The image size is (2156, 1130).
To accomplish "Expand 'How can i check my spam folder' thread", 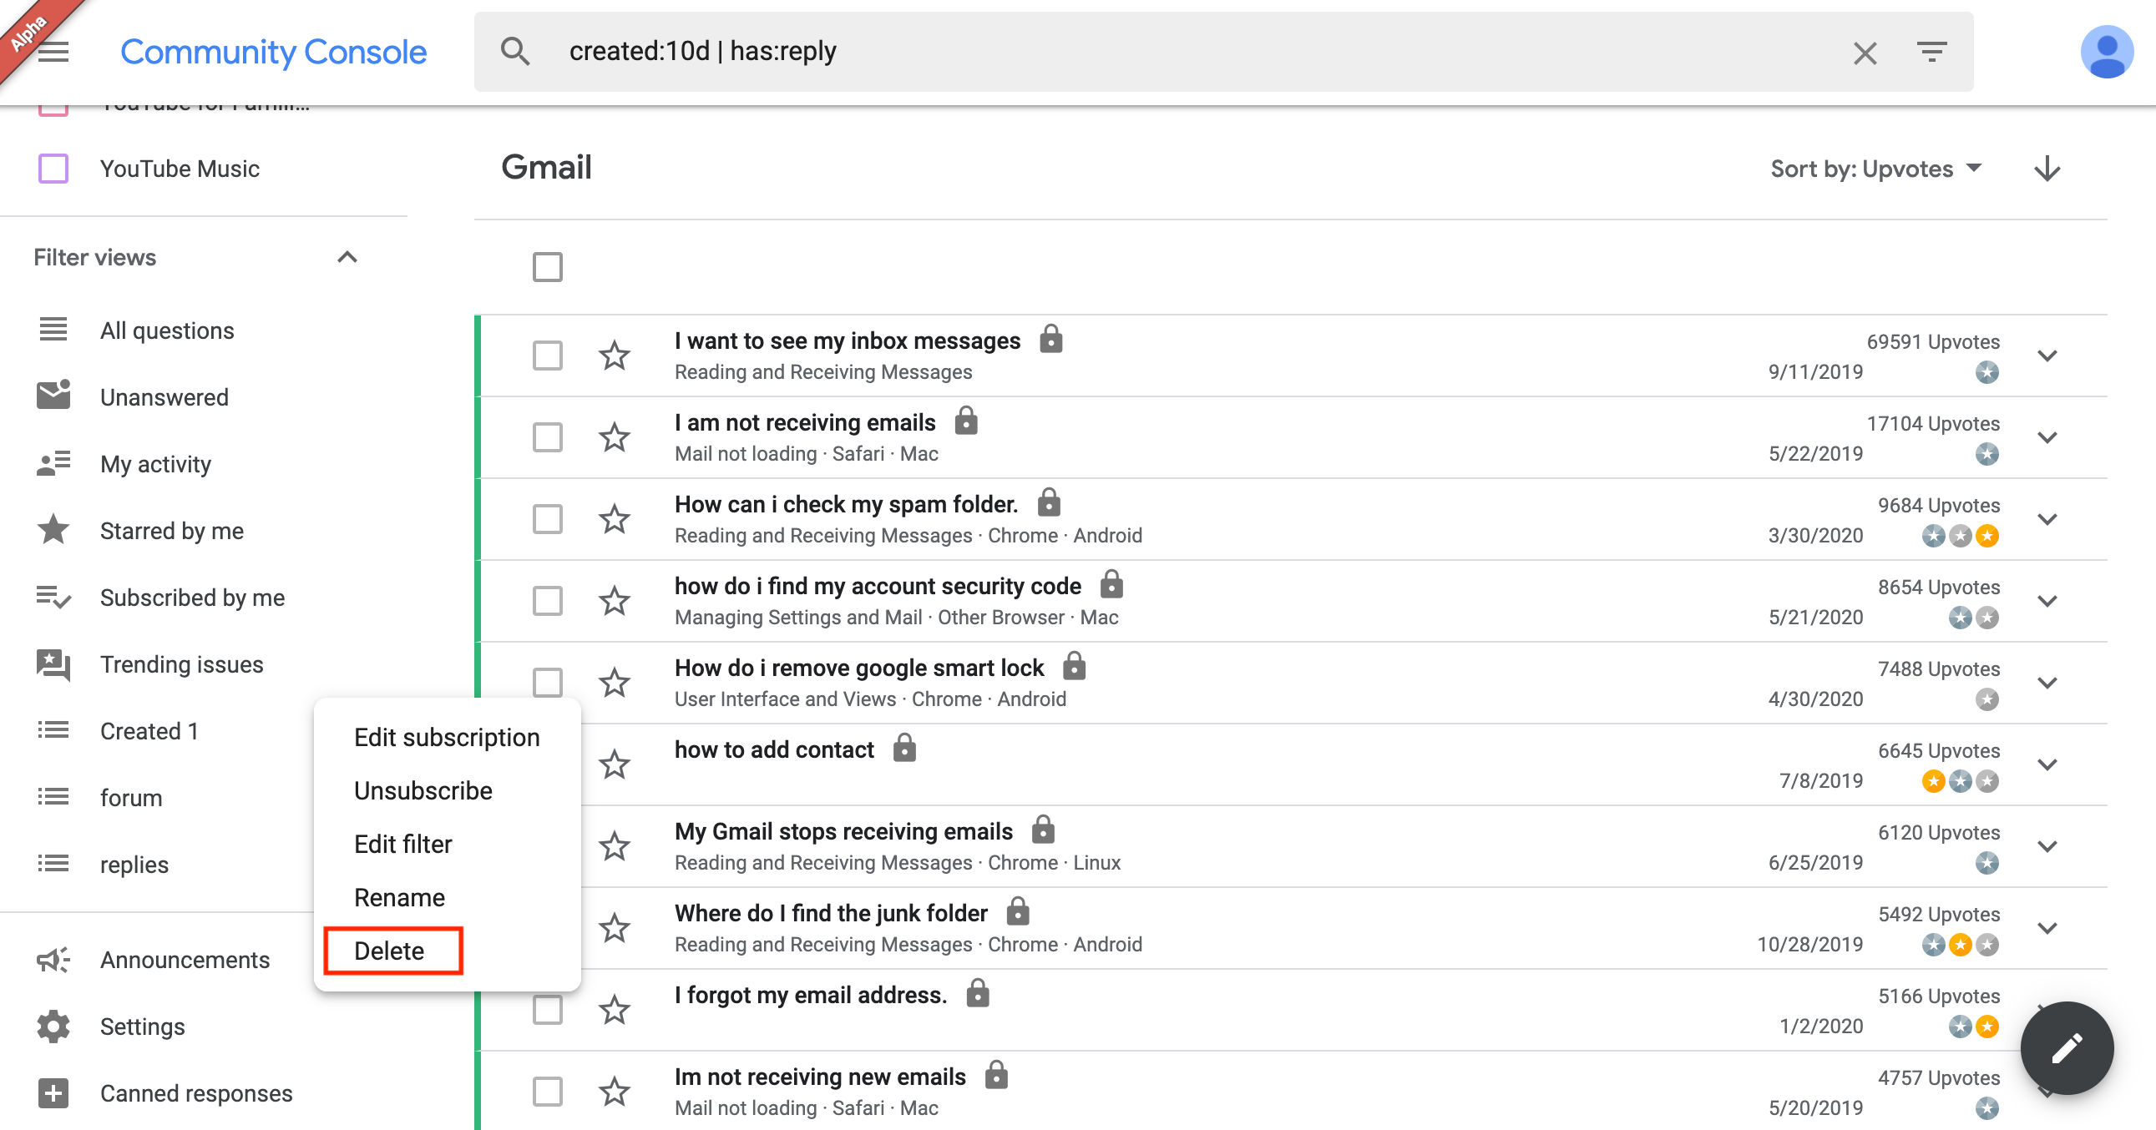I will (2047, 519).
